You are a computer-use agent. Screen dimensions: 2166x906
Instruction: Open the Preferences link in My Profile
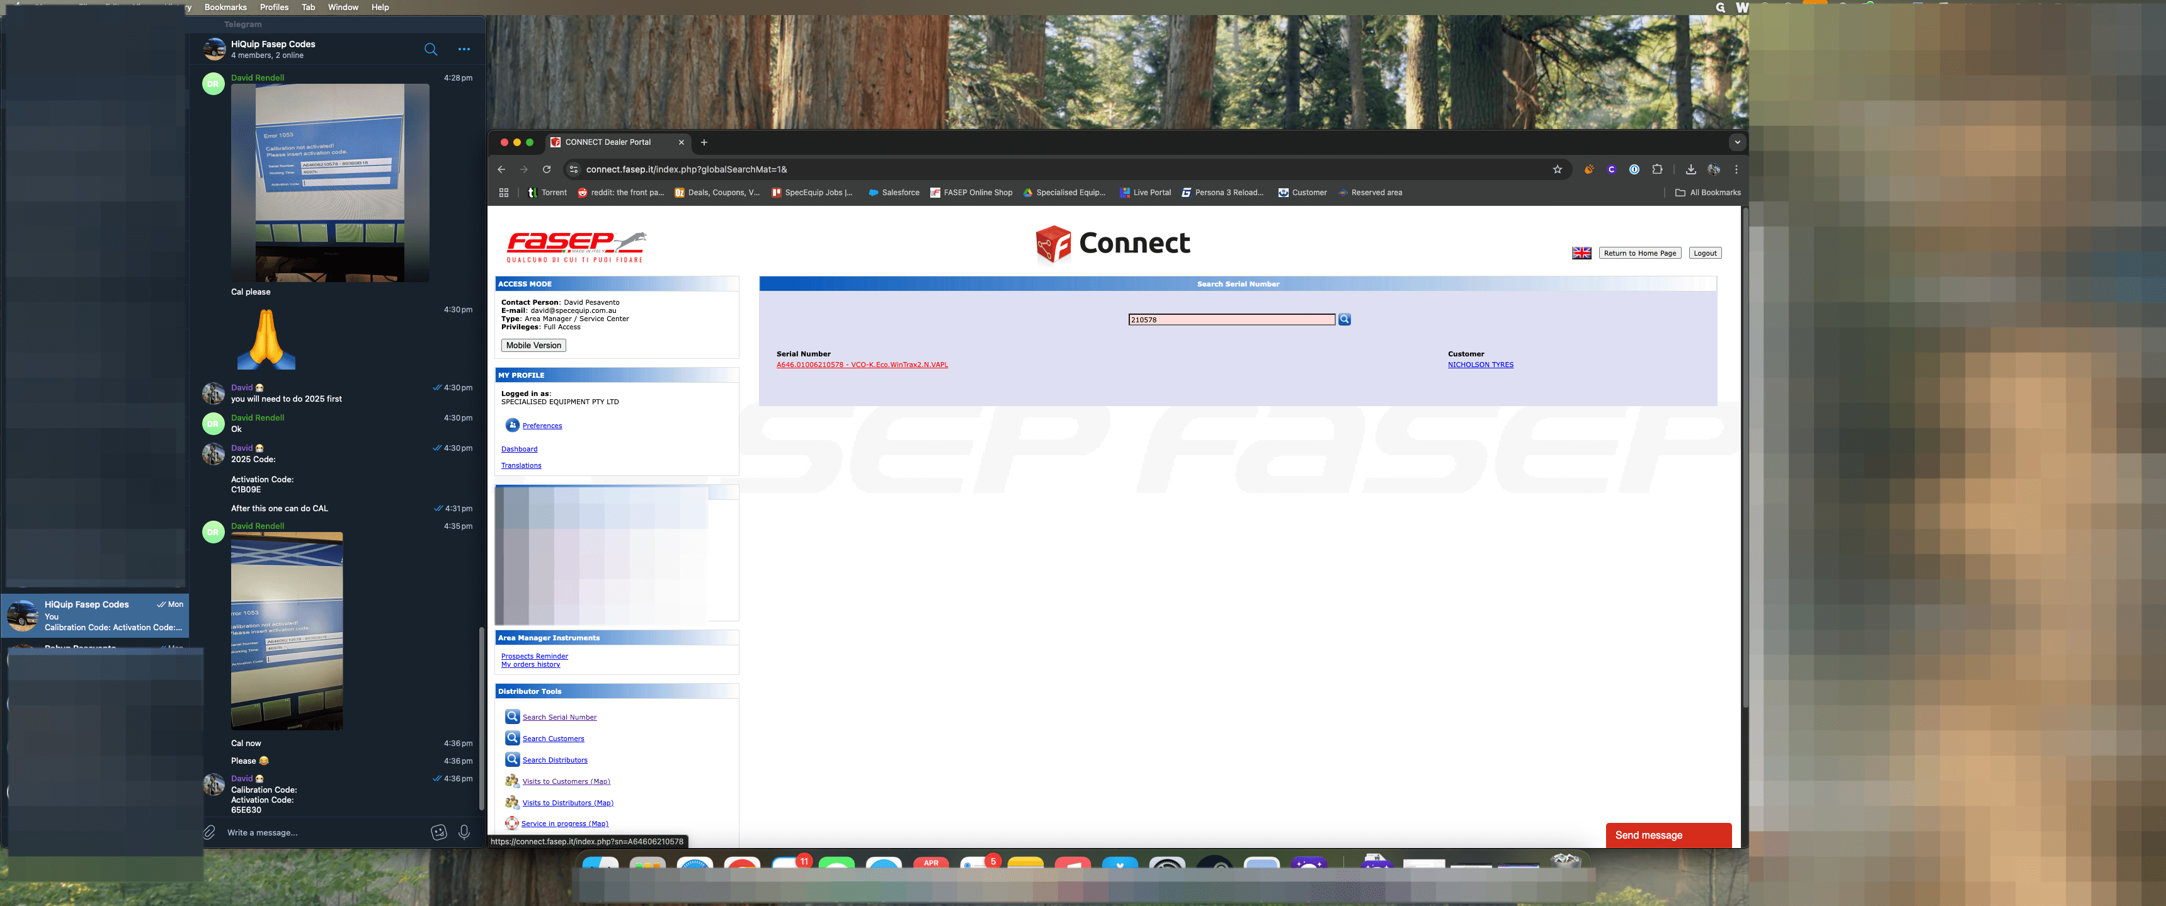point(542,425)
